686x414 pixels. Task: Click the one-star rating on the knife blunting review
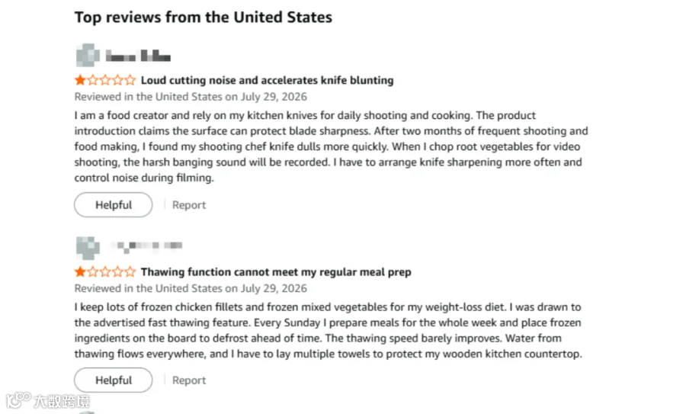click(x=105, y=80)
